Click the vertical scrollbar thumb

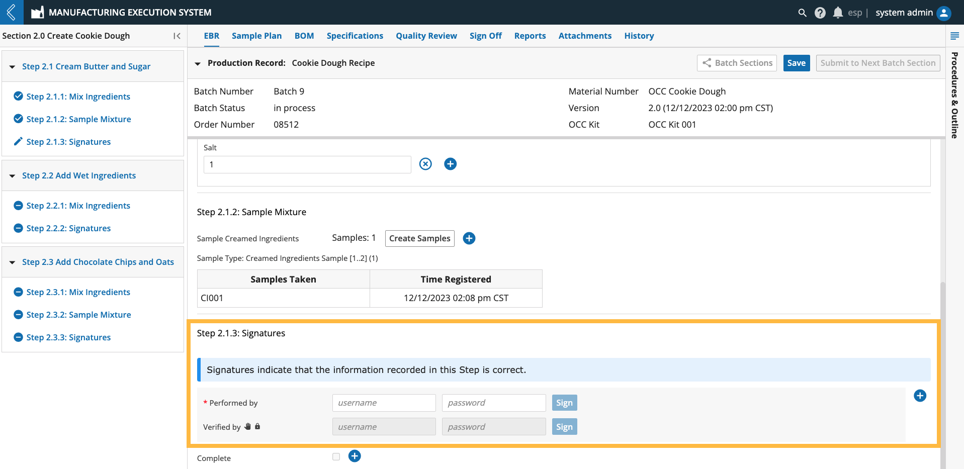tap(943, 375)
